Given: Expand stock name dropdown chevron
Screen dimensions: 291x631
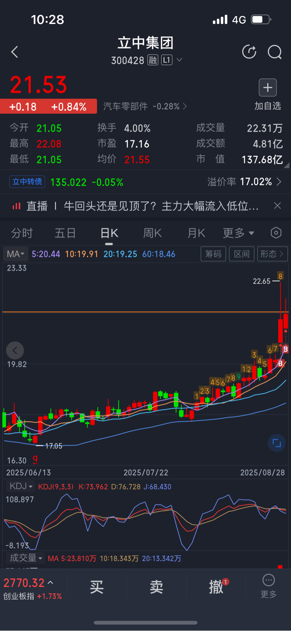Looking at the screenshot, I should point(180,60).
